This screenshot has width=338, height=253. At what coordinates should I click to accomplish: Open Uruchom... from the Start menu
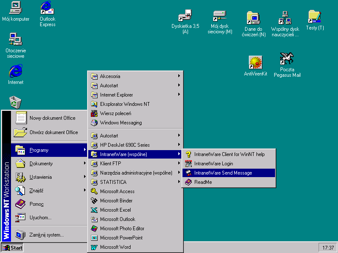coord(40,218)
